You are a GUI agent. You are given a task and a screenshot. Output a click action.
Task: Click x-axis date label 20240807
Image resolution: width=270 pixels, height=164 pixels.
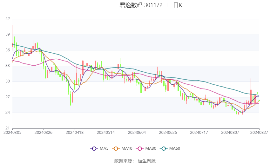tap(230, 133)
